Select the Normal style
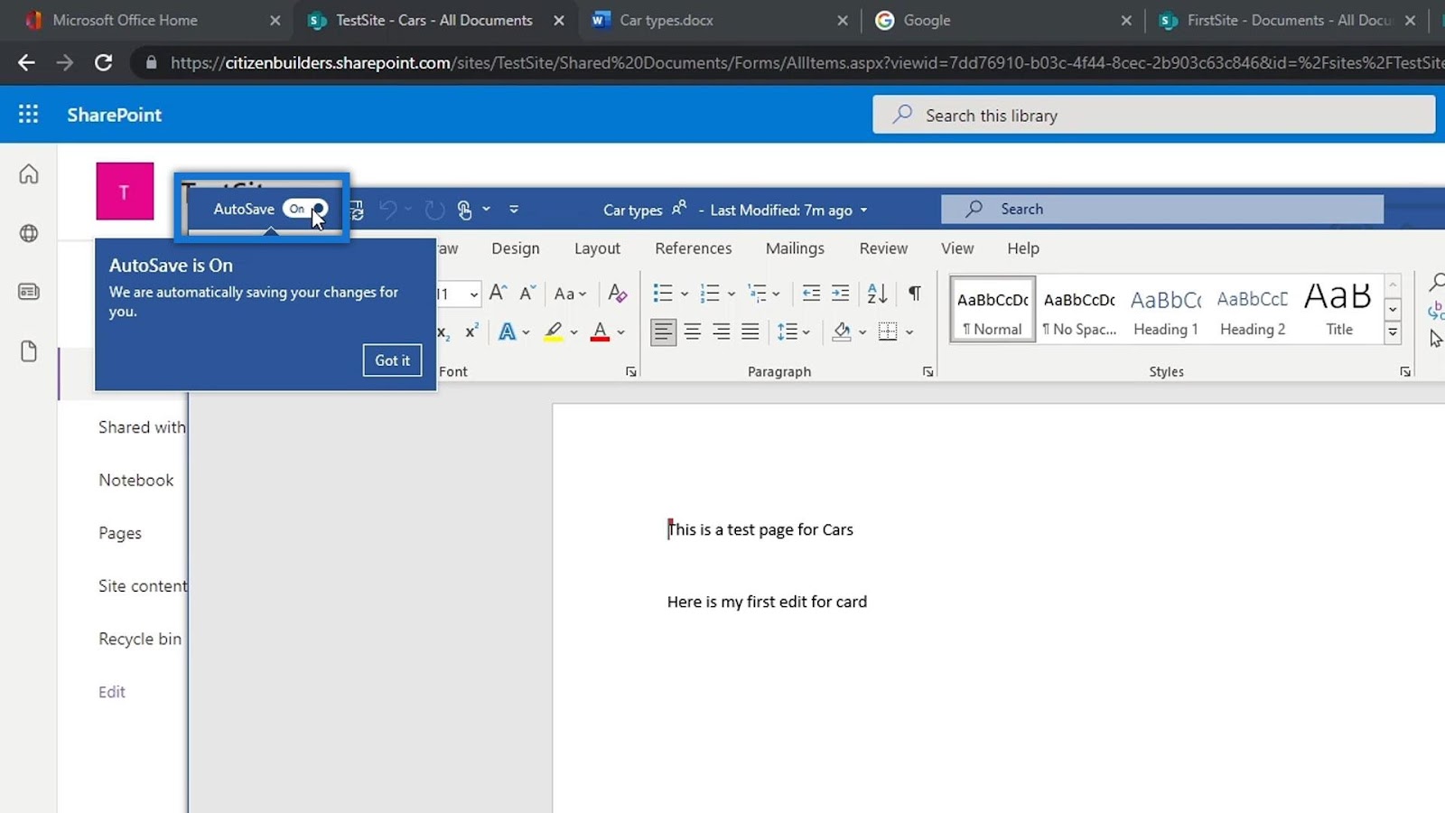1445x813 pixels. (993, 310)
